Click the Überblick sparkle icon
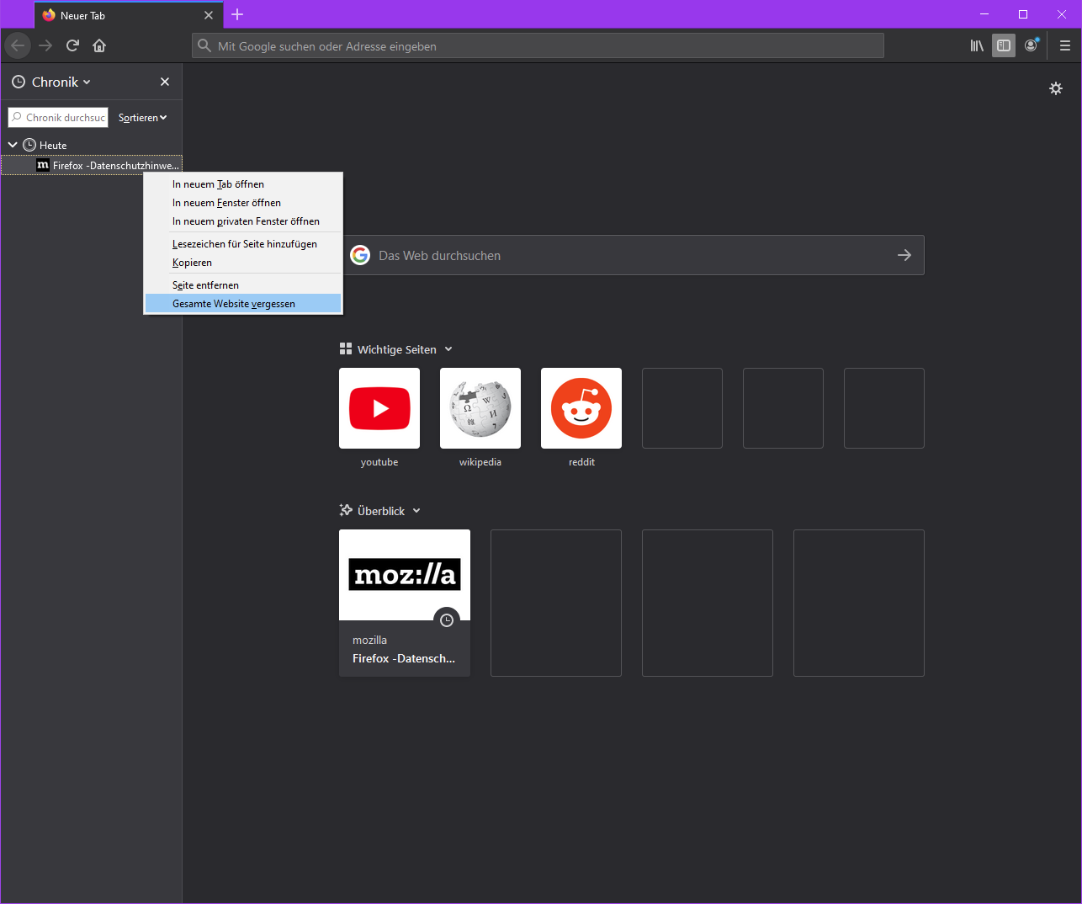The image size is (1082, 904). click(x=346, y=510)
